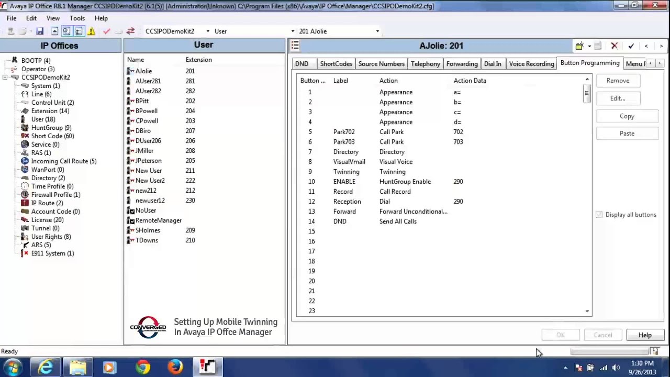
Task: Go to next record with the > arrow
Action: pyautogui.click(x=661, y=46)
